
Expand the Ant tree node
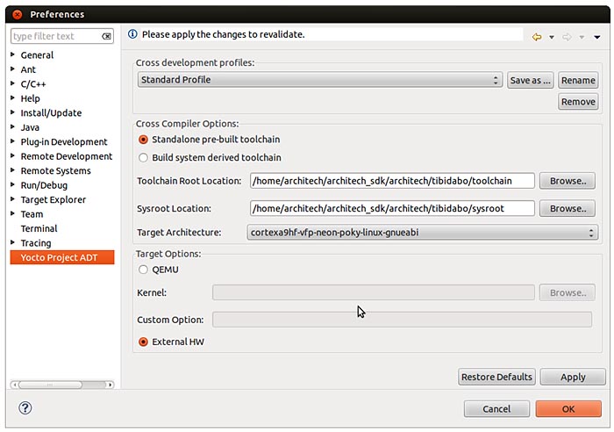pos(13,69)
